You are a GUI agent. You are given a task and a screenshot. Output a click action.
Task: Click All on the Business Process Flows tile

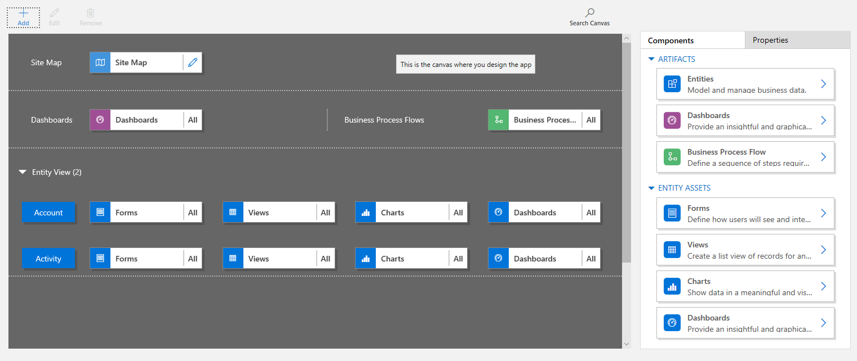[591, 119]
